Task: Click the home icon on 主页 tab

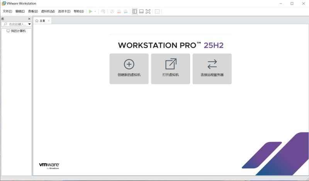Action: click(x=37, y=21)
